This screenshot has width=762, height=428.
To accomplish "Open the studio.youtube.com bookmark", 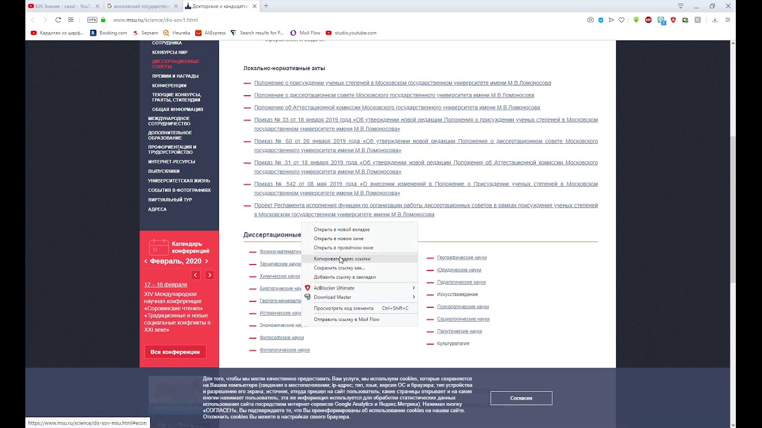I will [x=351, y=33].
